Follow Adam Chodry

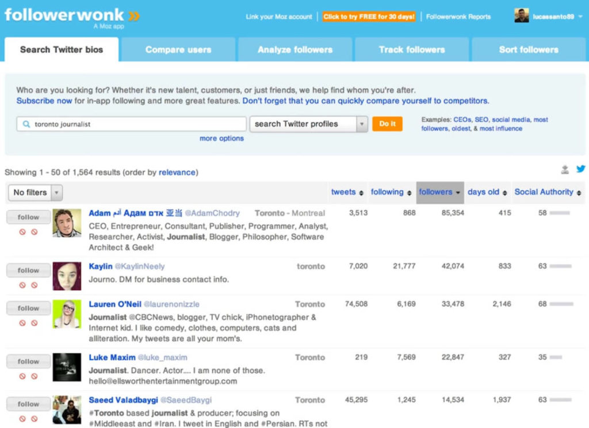28,217
